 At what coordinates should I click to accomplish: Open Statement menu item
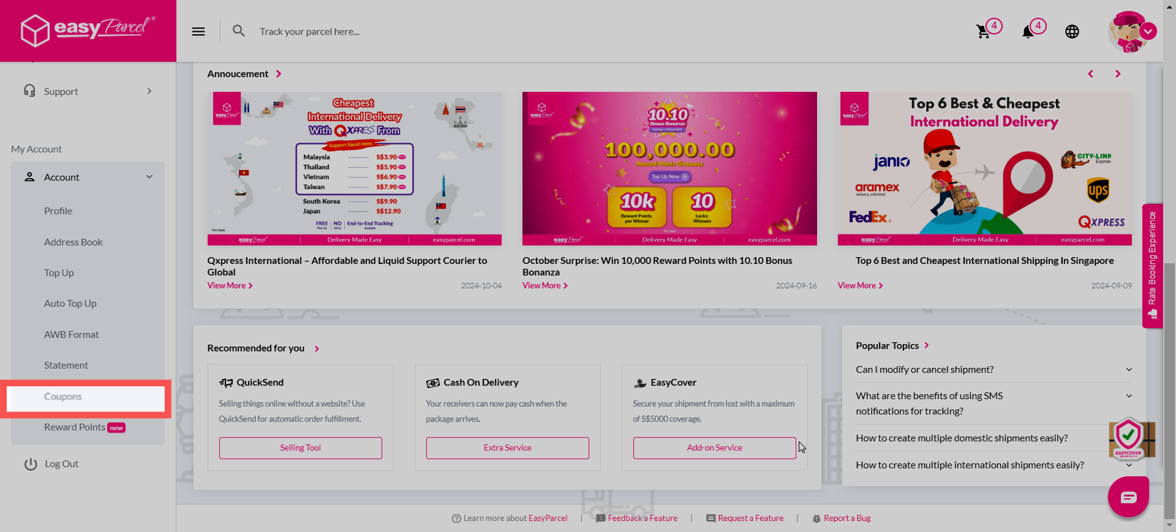click(66, 365)
